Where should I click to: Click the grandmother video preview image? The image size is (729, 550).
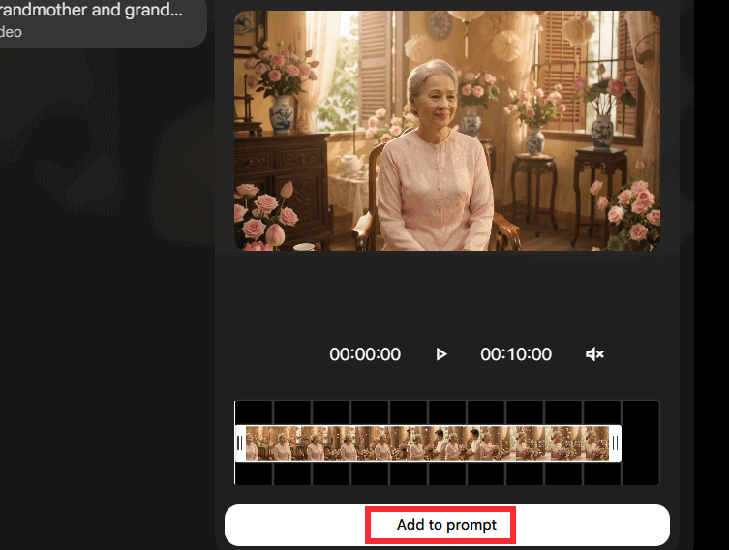coord(447,131)
